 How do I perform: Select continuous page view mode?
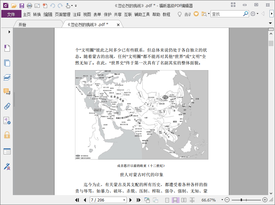(x=175, y=200)
